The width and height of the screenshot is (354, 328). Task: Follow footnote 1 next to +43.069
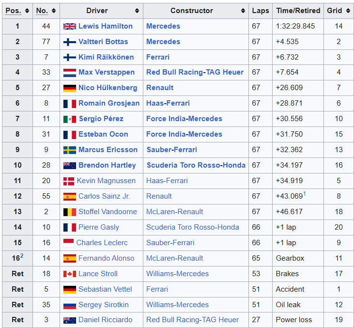304,194
